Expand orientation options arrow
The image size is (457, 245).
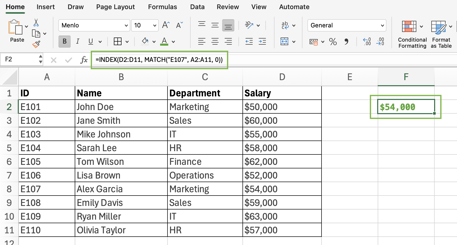coord(258,25)
